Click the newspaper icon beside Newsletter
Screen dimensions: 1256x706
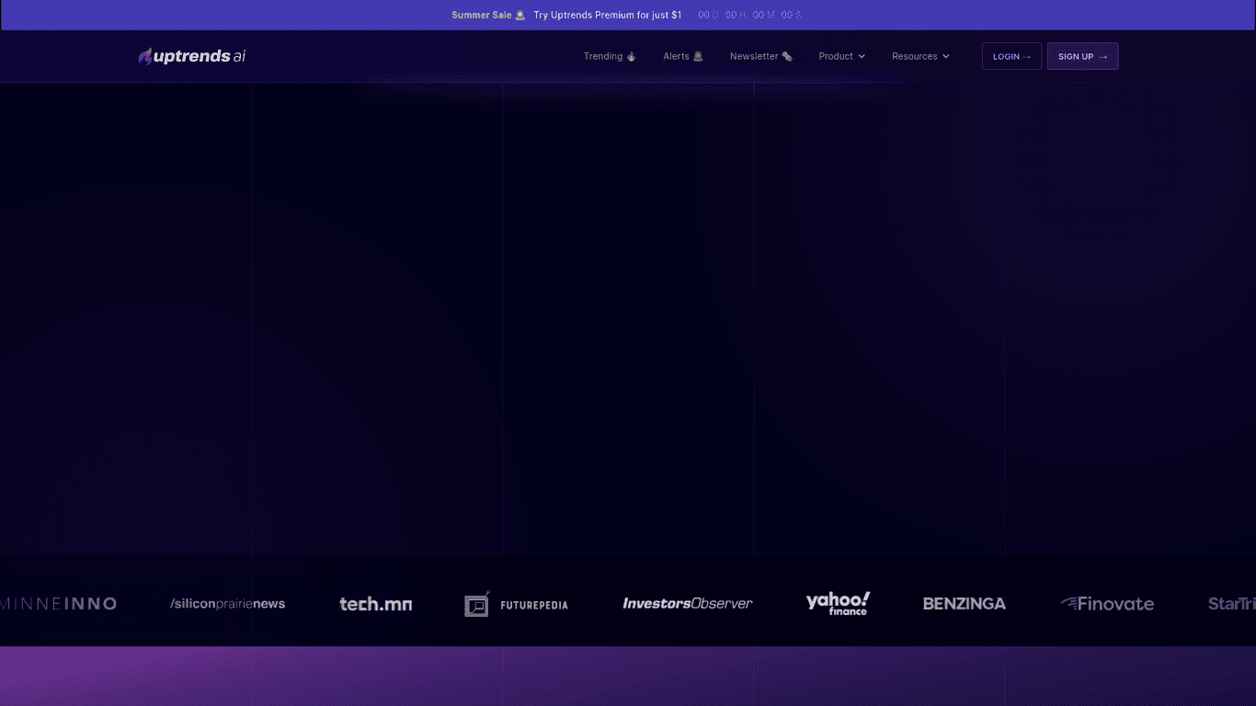pyautogui.click(x=787, y=57)
